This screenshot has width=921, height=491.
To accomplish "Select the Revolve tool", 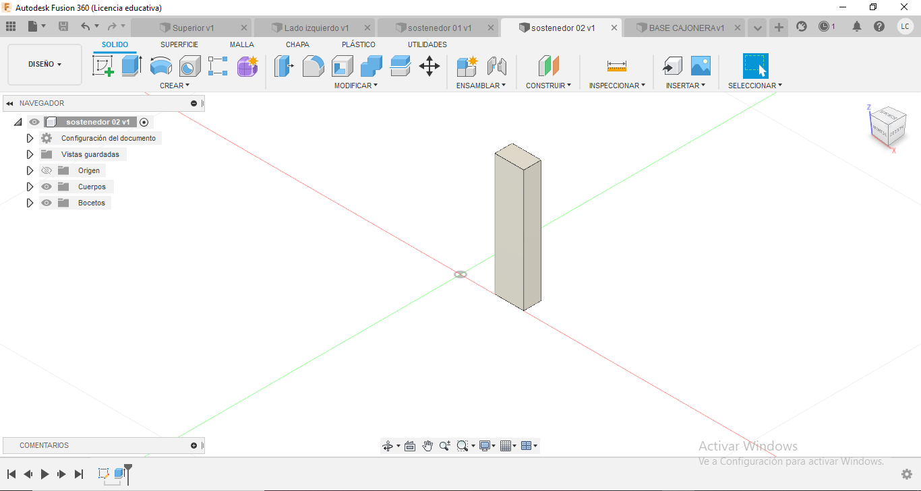I will click(160, 66).
